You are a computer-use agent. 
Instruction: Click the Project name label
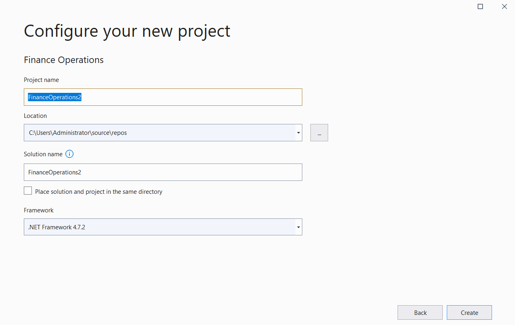pyautogui.click(x=42, y=80)
